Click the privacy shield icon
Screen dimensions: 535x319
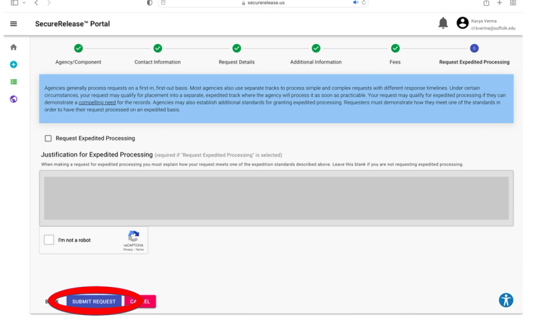[x=149, y=3]
